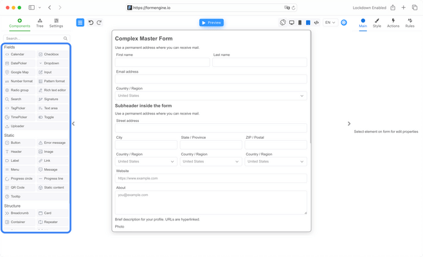Pick the DatePicker field component
The width and height of the screenshot is (423, 257).
19,63
